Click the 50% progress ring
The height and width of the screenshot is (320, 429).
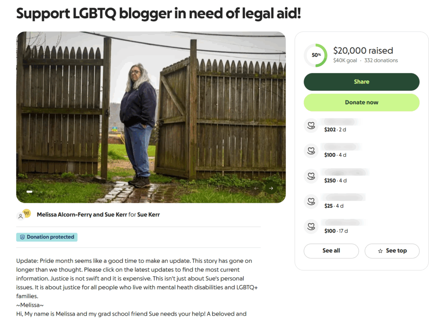click(x=316, y=55)
